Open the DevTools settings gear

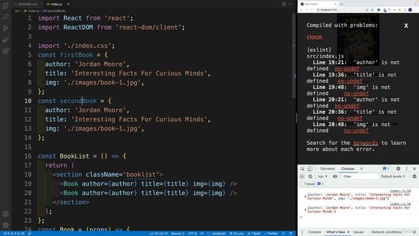398,169
